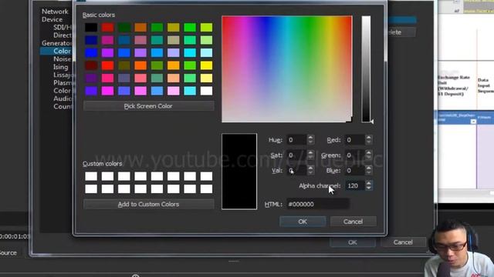Cancel the Select Color dialog
This screenshot has width=494, height=277.
(x=353, y=222)
